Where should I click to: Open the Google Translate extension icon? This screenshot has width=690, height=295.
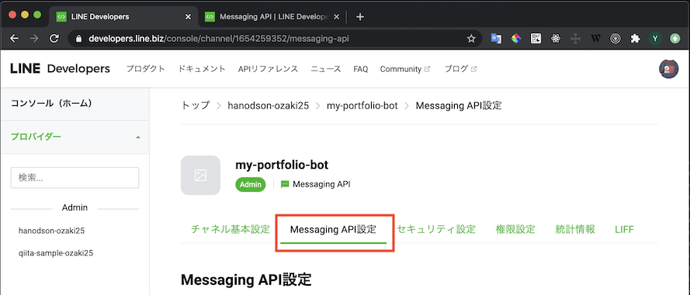pyautogui.click(x=497, y=39)
